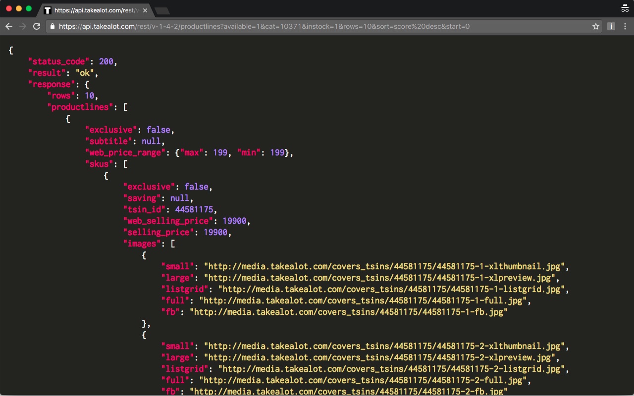Reload the API page

point(37,26)
